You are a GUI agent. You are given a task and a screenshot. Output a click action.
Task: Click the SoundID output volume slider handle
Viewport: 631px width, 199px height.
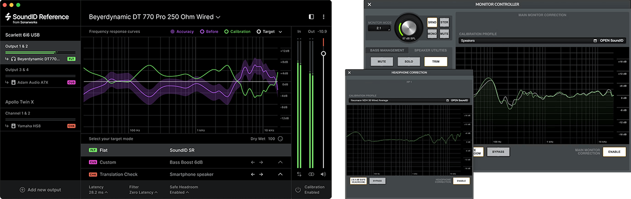pyautogui.click(x=323, y=53)
